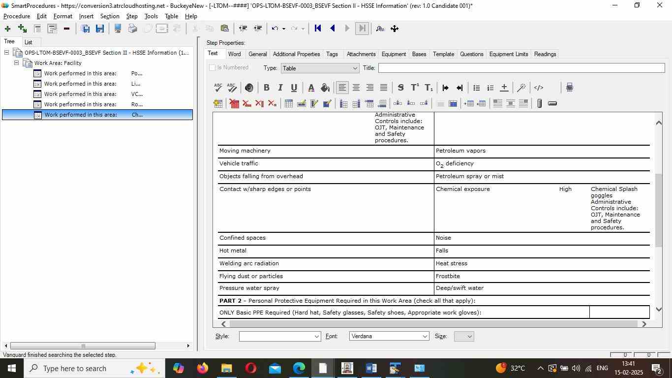Image resolution: width=672 pixels, height=378 pixels.
Task: Toggle left align button
Action: tap(342, 88)
